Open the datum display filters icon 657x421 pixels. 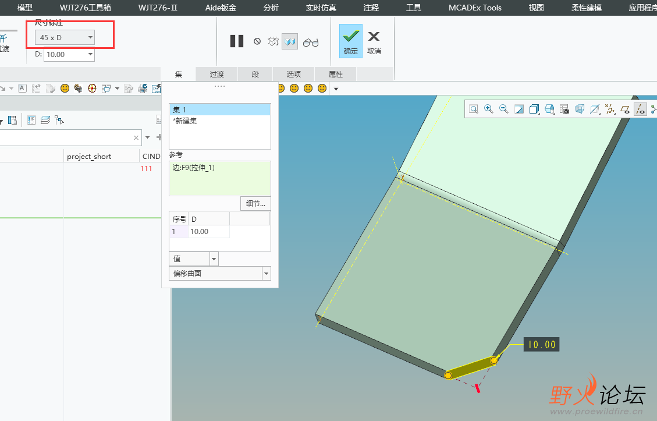tap(610, 109)
